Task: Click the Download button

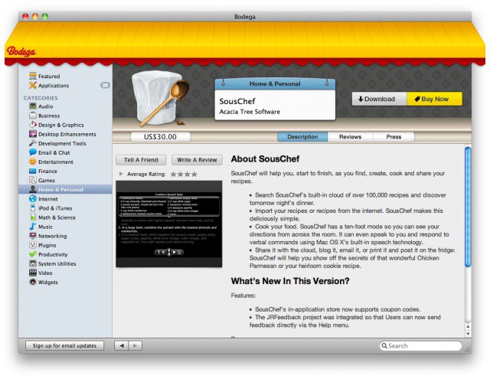Action: pyautogui.click(x=380, y=99)
